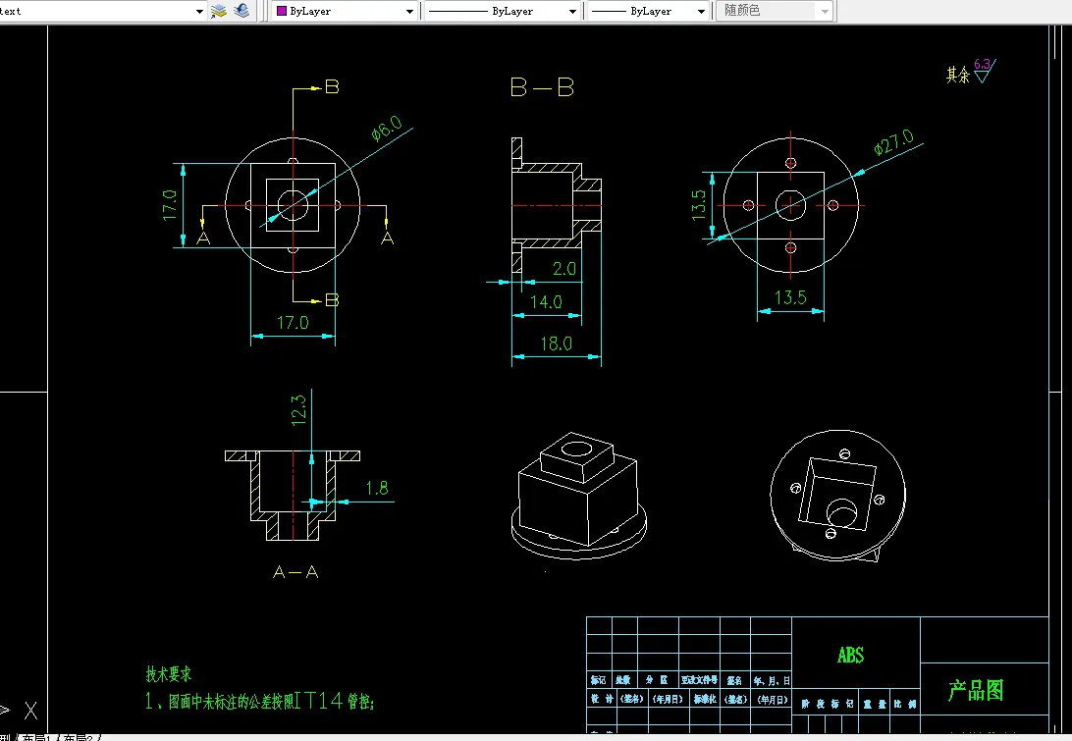Screen dimensions: 1072x741
Task: Open the short-line ByLayer lineweight dropdown
Action: [x=648, y=11]
